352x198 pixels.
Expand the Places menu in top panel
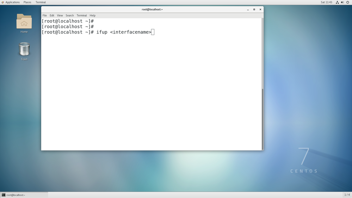pos(27,2)
